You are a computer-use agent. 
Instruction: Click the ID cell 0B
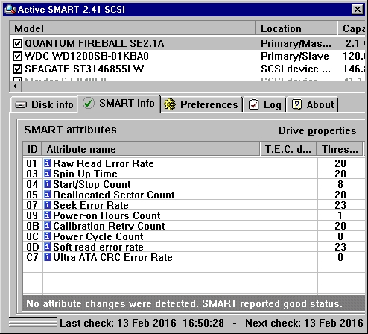(33, 226)
